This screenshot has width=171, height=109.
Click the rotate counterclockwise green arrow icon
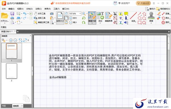(x=84, y=18)
